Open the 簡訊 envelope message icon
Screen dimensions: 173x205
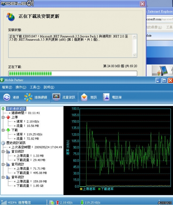pos(84,97)
